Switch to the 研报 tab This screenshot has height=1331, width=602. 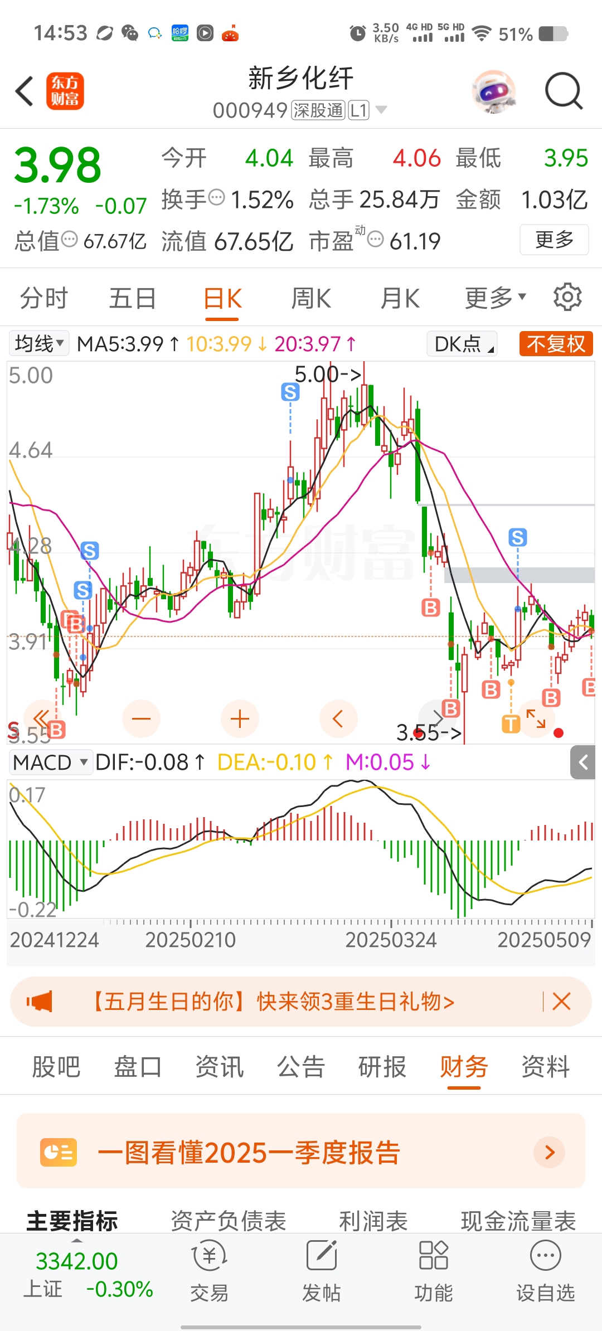click(x=382, y=1067)
